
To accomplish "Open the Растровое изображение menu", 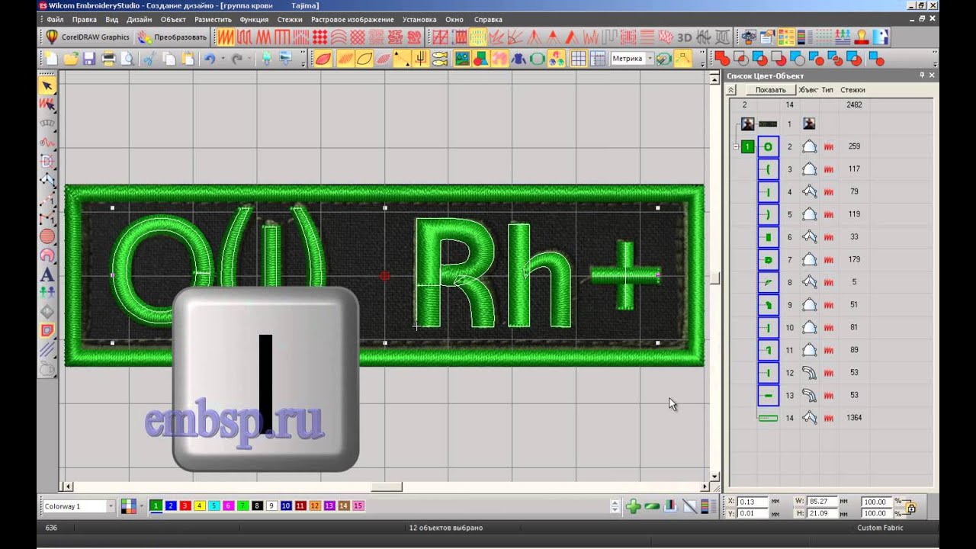I will [x=352, y=20].
